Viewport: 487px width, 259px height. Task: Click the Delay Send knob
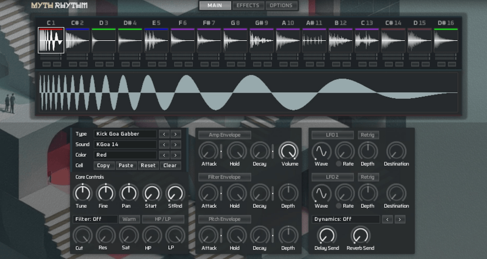pos(327,235)
